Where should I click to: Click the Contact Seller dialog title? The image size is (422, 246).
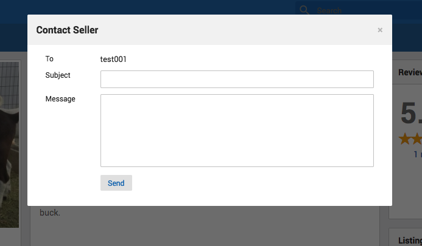[x=67, y=30]
